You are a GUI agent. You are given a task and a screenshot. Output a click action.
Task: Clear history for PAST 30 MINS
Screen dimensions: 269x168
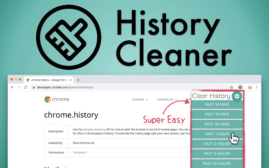click(x=217, y=124)
